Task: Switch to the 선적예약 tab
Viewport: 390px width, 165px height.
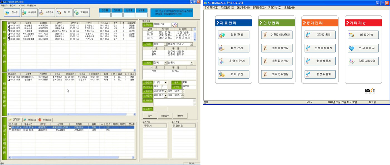Action: pos(15,120)
